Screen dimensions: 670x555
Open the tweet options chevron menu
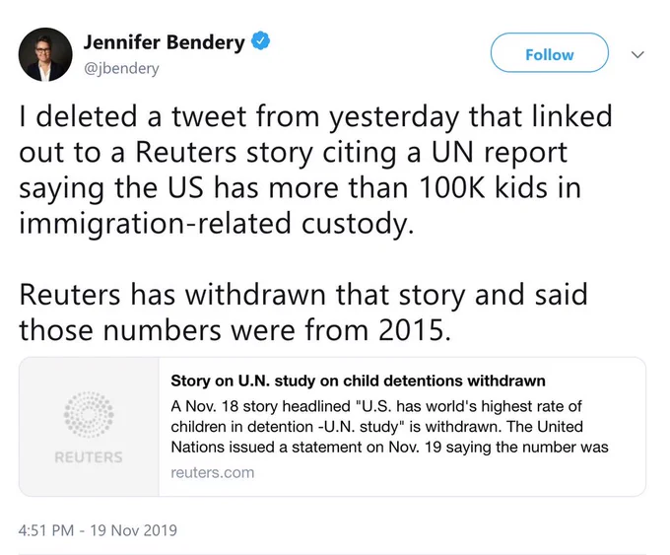click(x=637, y=55)
